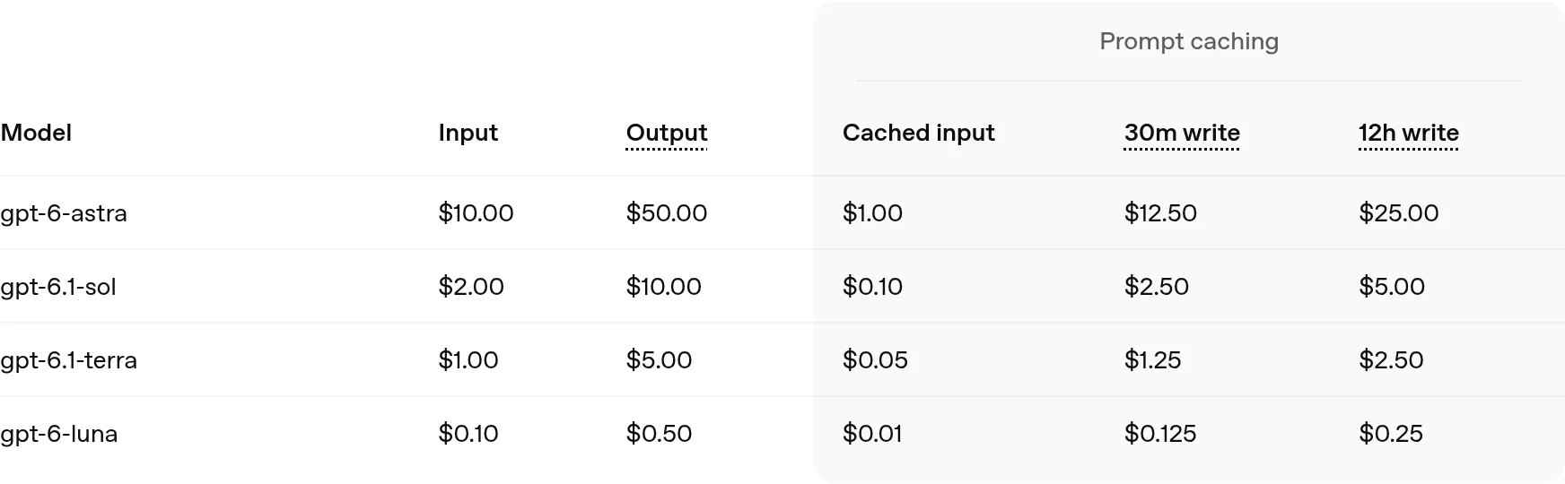Viewport: 1565px width, 484px height.
Task: Select the gpt-6.1-sol model name
Action: (x=58, y=287)
